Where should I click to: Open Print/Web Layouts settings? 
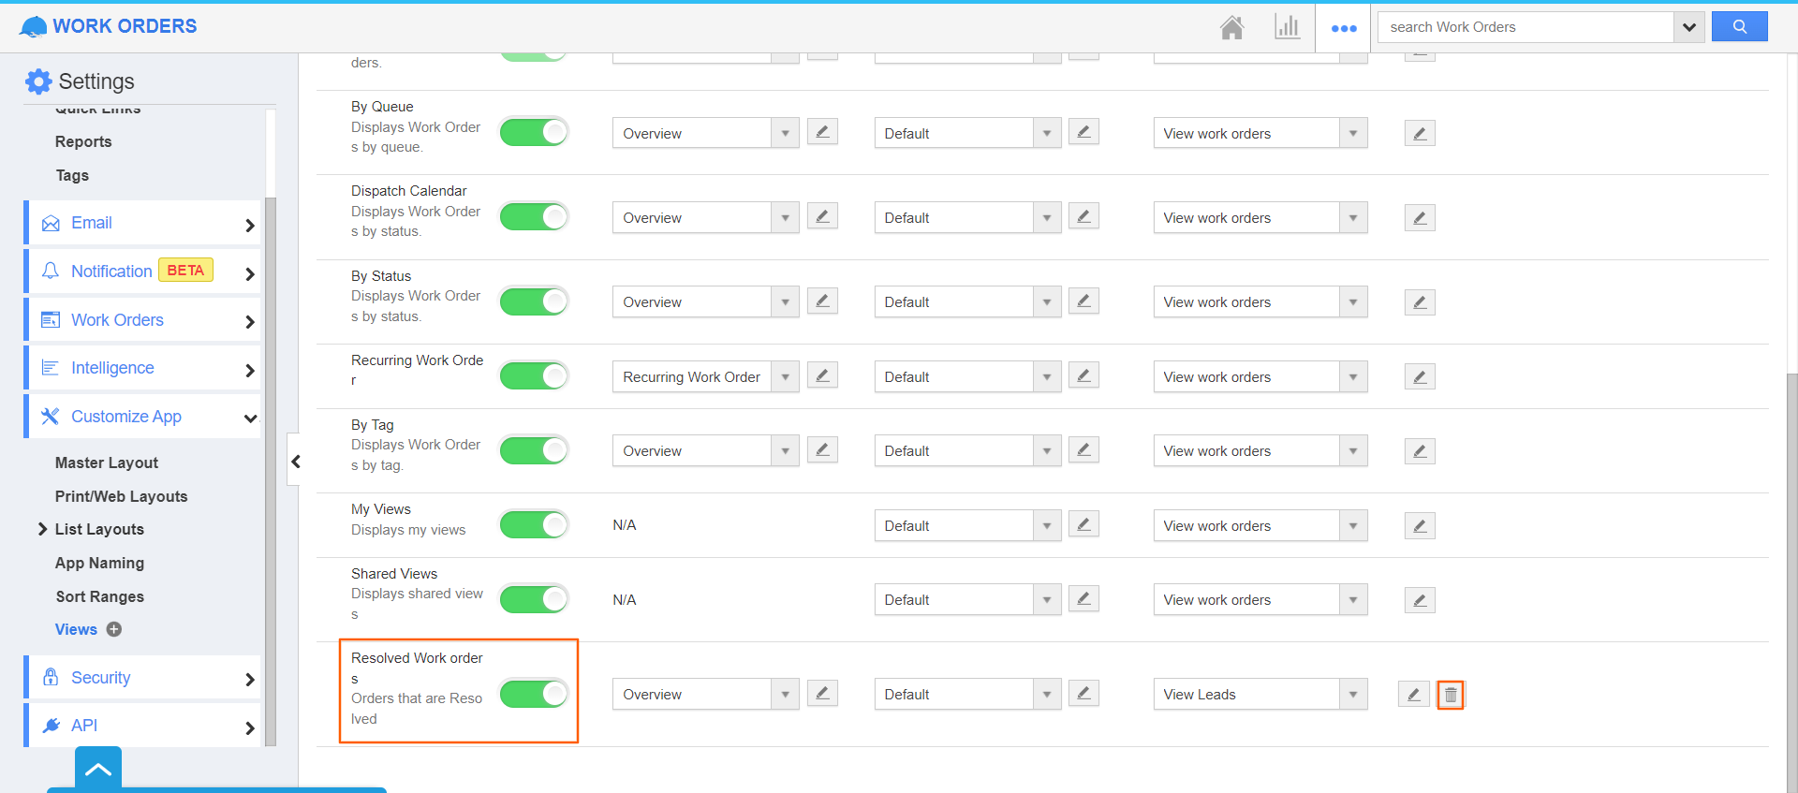(121, 496)
